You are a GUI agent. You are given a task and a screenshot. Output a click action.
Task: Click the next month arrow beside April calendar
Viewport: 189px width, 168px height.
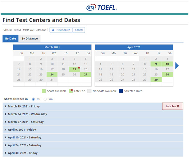tap(177, 66)
